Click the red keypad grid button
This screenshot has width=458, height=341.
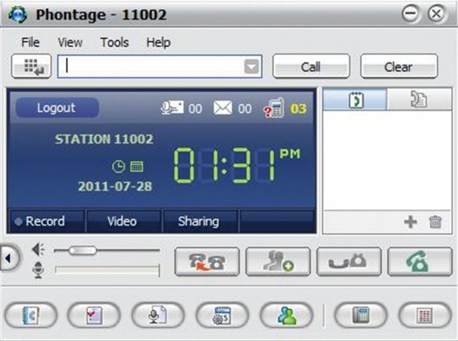(425, 315)
